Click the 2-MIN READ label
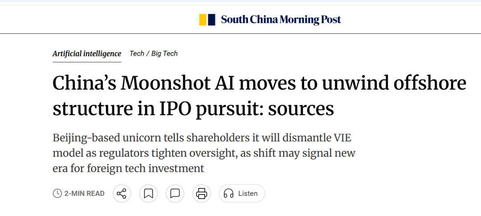Viewport: 481px width, 216px height. coord(84,194)
